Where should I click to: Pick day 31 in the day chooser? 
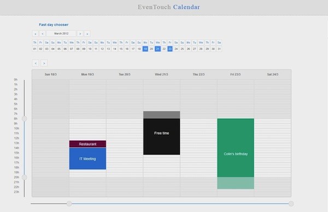[x=219, y=49]
